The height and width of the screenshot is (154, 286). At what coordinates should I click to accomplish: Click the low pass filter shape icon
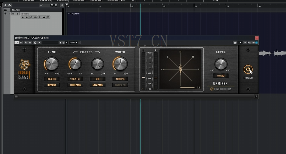click(x=98, y=52)
